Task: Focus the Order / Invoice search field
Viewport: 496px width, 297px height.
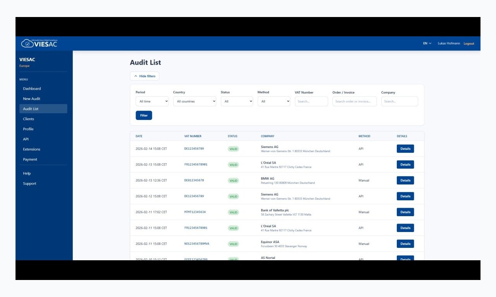Action: (355, 101)
